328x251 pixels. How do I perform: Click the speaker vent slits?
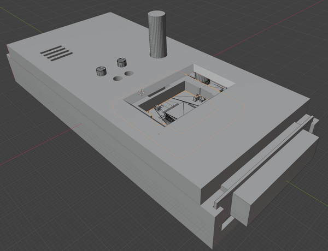(56, 53)
